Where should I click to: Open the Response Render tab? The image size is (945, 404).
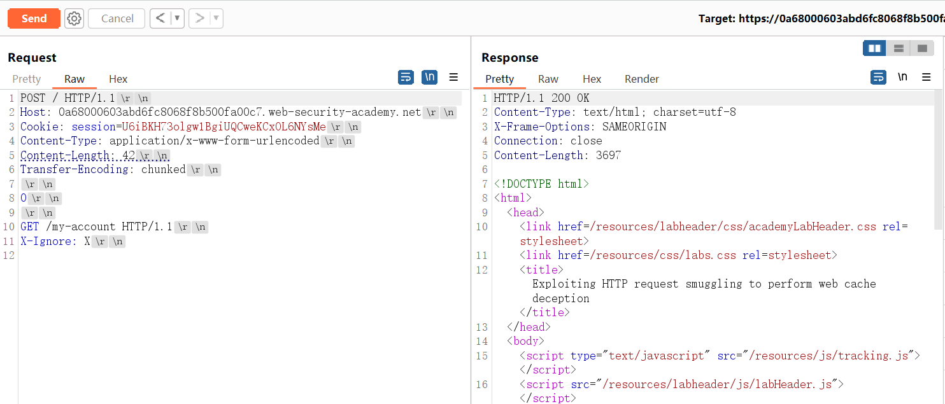click(642, 79)
